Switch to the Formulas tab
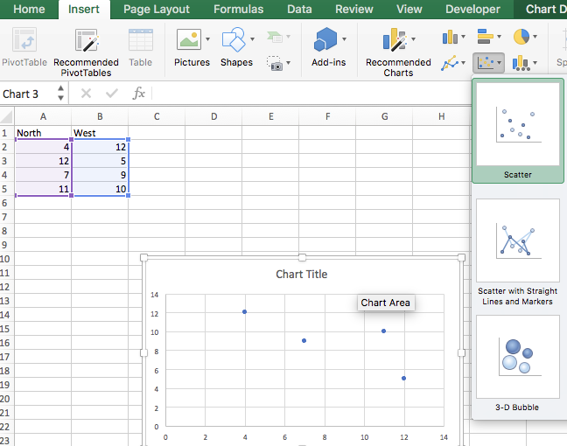The width and height of the screenshot is (567, 446). pyautogui.click(x=238, y=9)
